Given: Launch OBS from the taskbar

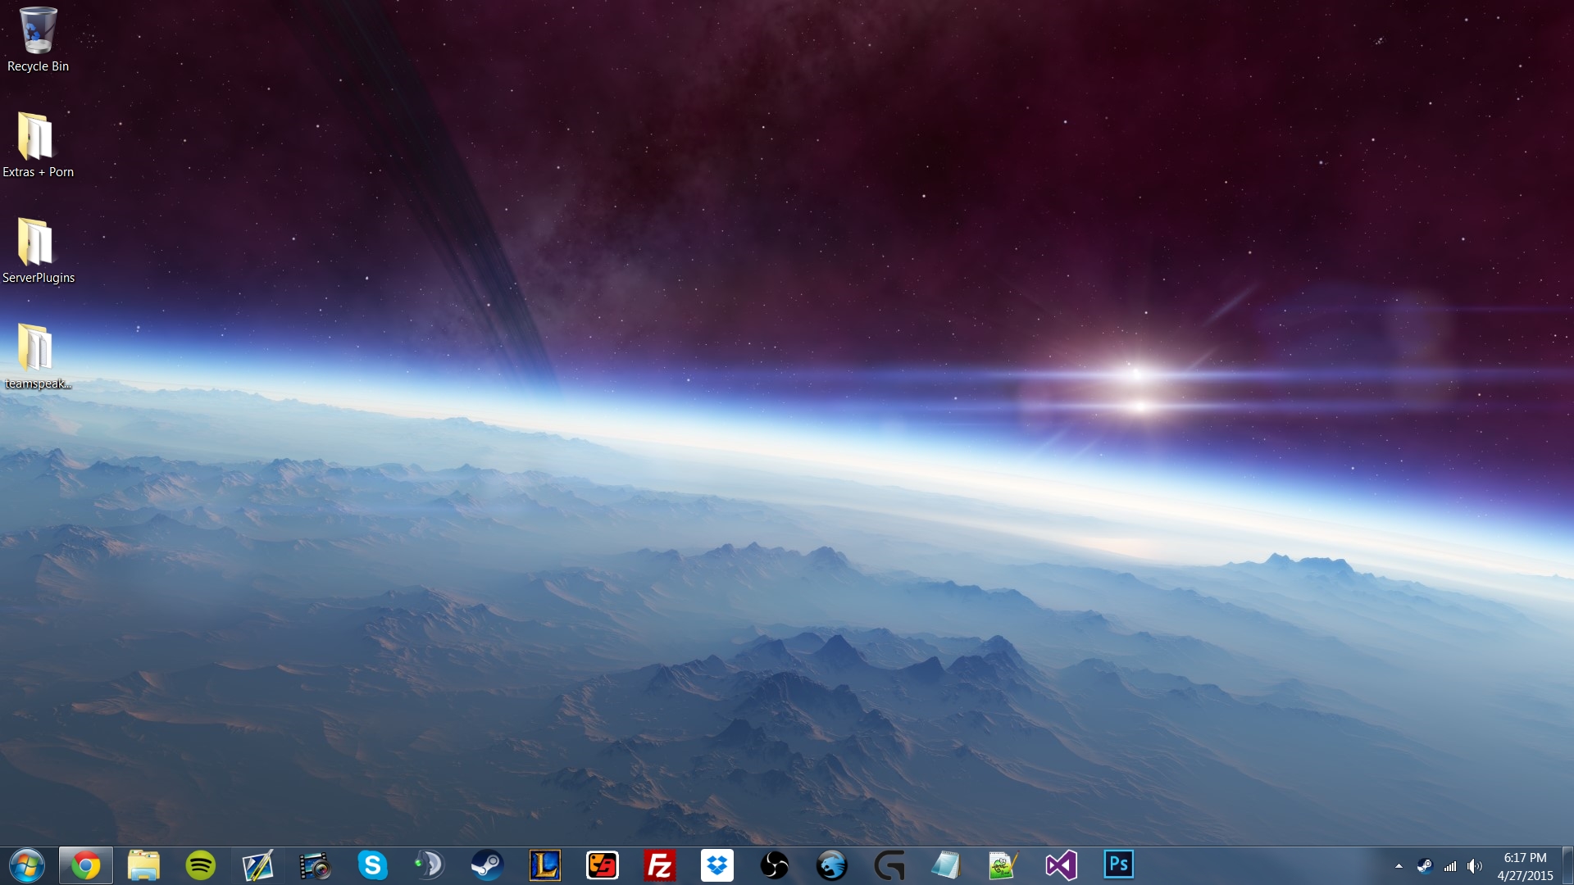Looking at the screenshot, I should pyautogui.click(x=774, y=865).
